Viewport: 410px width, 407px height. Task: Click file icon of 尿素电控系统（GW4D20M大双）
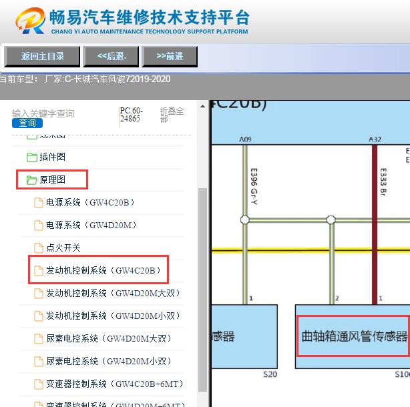pyautogui.click(x=39, y=339)
